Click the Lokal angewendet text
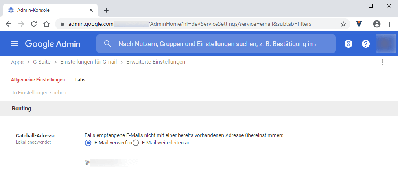Viewport: 398px width, 171px height. 33,142
